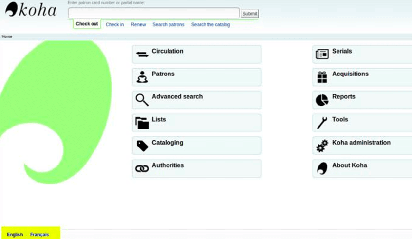Screen dimensions: 412x239
Task: Click the Koha administration gears icon
Action: point(322,146)
